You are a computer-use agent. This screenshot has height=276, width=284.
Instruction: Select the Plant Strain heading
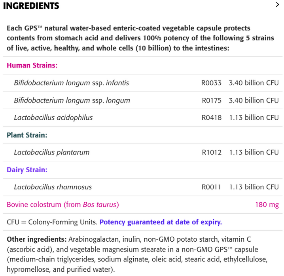(x=27, y=135)
